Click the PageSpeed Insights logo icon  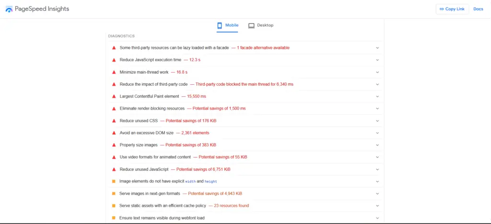(9, 9)
